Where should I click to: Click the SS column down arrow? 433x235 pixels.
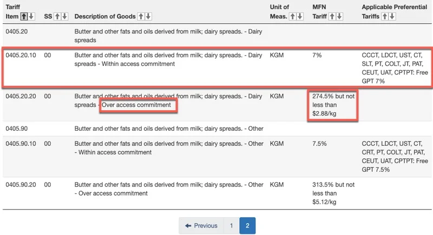[x=64, y=16]
